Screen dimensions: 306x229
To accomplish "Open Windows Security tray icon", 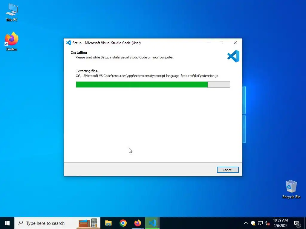I will [253, 223].
